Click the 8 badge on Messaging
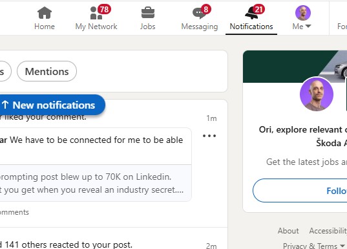 [x=206, y=9]
